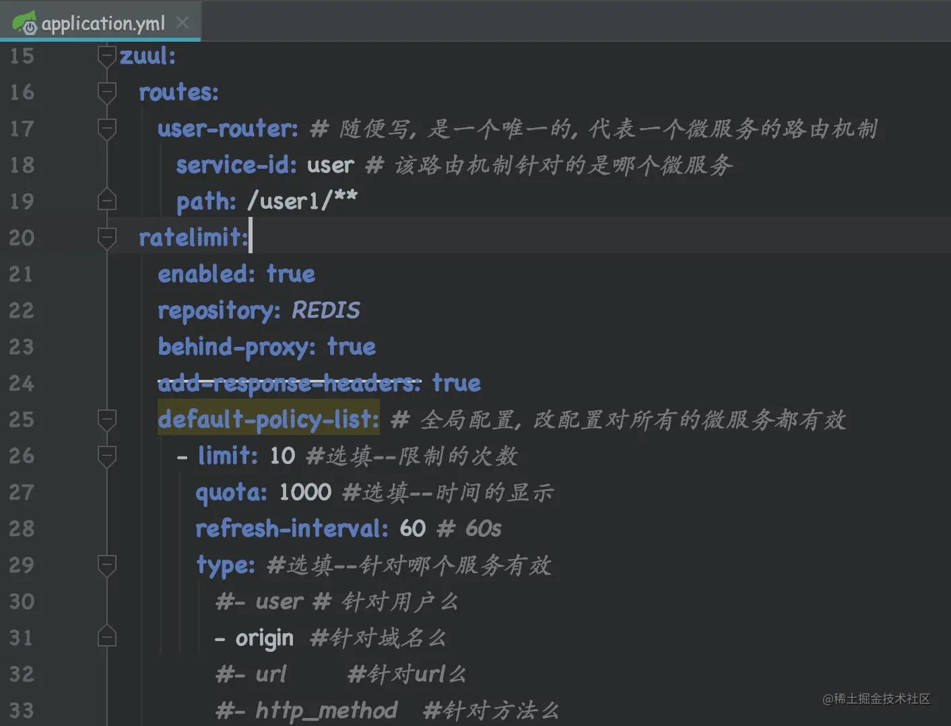Viewport: 951px width, 726px height.
Task: Click the zuul: key
Action: pyautogui.click(x=147, y=56)
